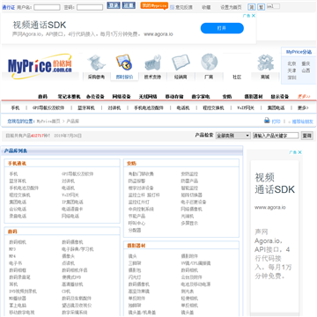Select 北京 under MyPrice分站

point(291,63)
